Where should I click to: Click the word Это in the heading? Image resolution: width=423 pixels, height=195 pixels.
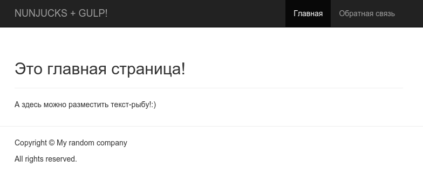28,69
